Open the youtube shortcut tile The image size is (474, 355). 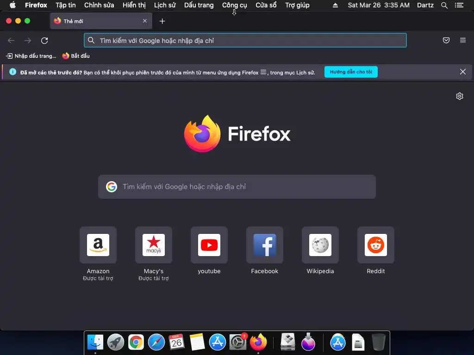(209, 245)
